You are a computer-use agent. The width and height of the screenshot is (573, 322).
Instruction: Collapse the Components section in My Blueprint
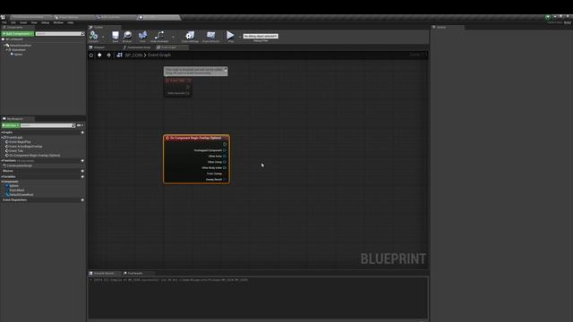2,182
